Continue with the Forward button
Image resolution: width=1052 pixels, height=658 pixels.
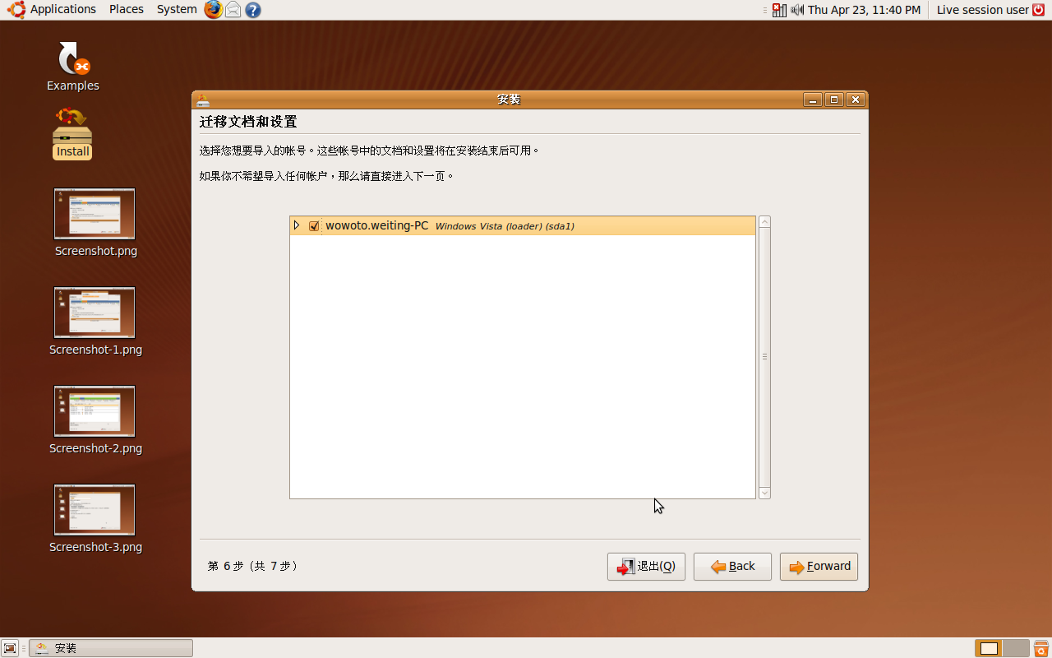(x=819, y=567)
